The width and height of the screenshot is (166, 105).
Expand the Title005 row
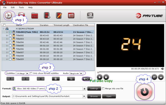[x=7, y=45]
